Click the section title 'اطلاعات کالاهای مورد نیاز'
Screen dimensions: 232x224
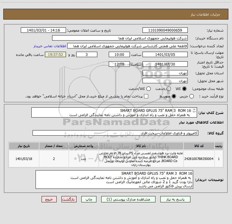pyautogui.click(x=201, y=122)
